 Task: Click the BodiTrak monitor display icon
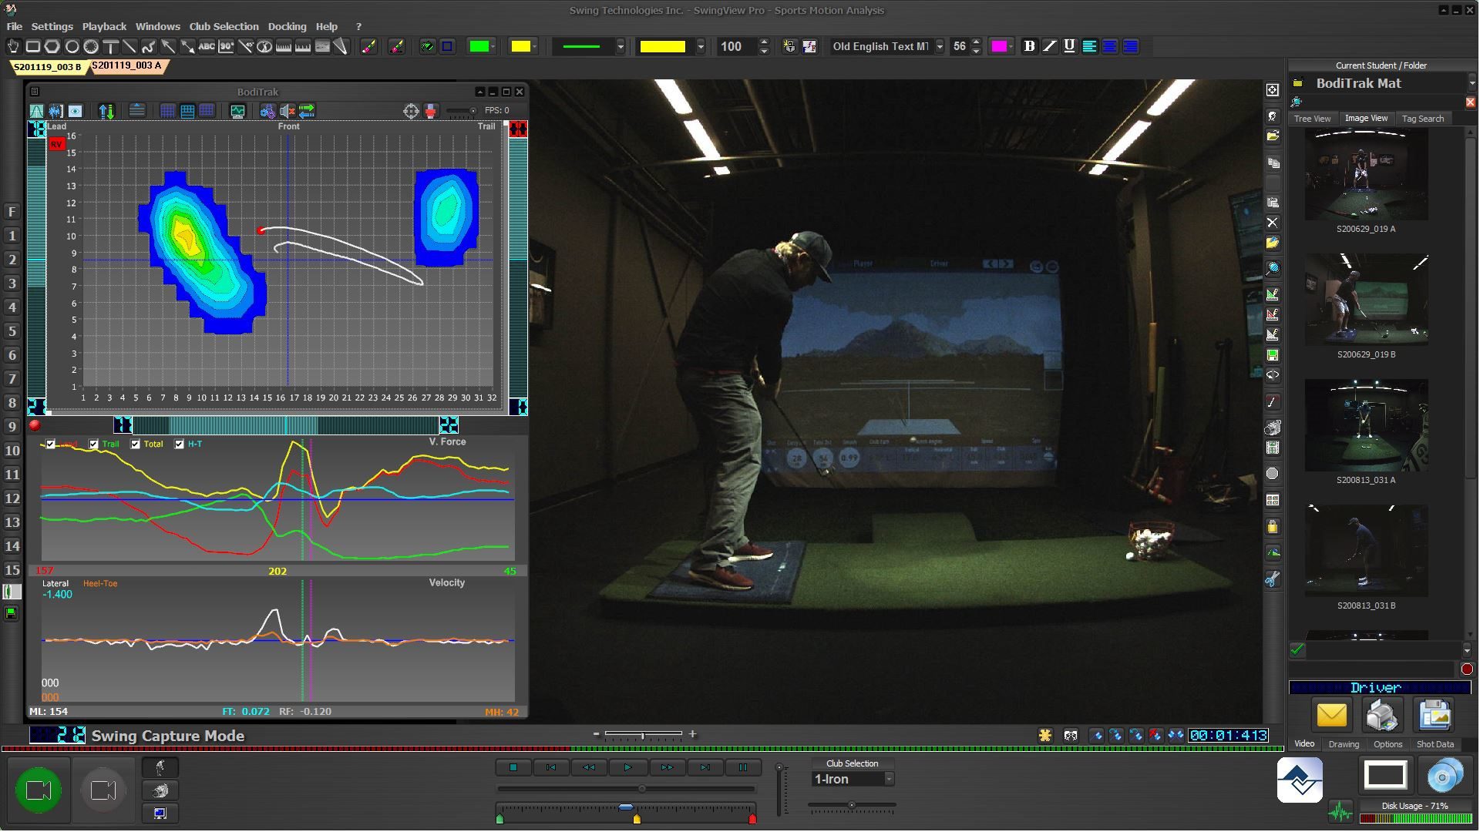pos(237,111)
